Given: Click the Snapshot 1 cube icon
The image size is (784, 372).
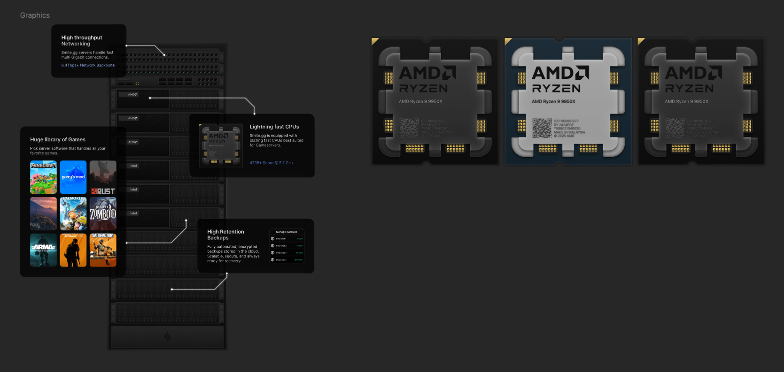Looking at the screenshot, I should (x=273, y=239).
